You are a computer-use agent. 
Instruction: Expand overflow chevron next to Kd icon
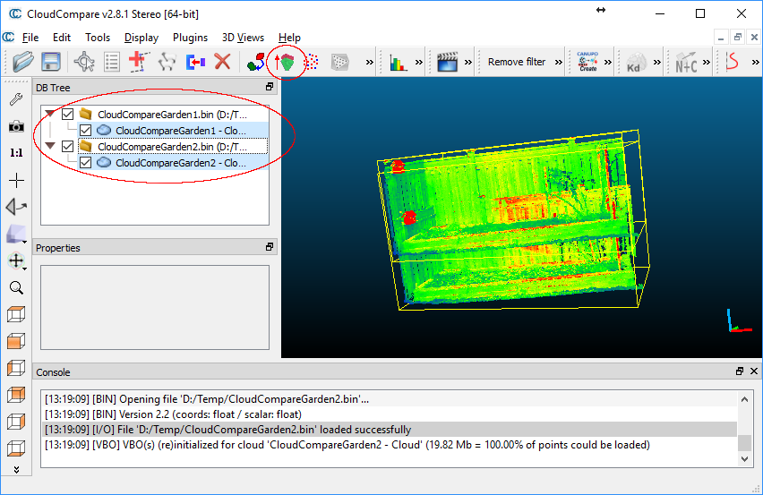coord(657,63)
